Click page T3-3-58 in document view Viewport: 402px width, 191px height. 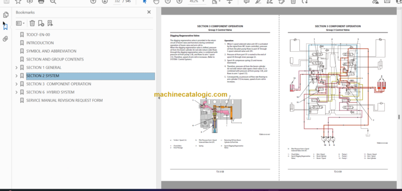(220, 98)
